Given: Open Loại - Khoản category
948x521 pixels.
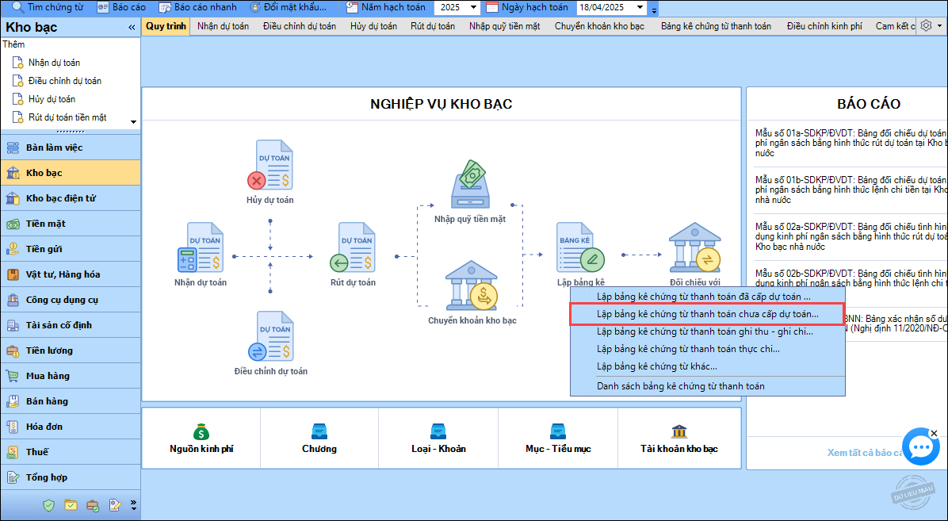Looking at the screenshot, I should pos(438,439).
